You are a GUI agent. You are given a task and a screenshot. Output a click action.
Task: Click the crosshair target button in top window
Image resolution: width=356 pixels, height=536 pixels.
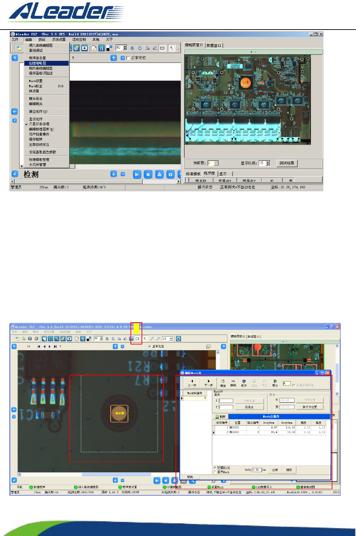pos(170,174)
